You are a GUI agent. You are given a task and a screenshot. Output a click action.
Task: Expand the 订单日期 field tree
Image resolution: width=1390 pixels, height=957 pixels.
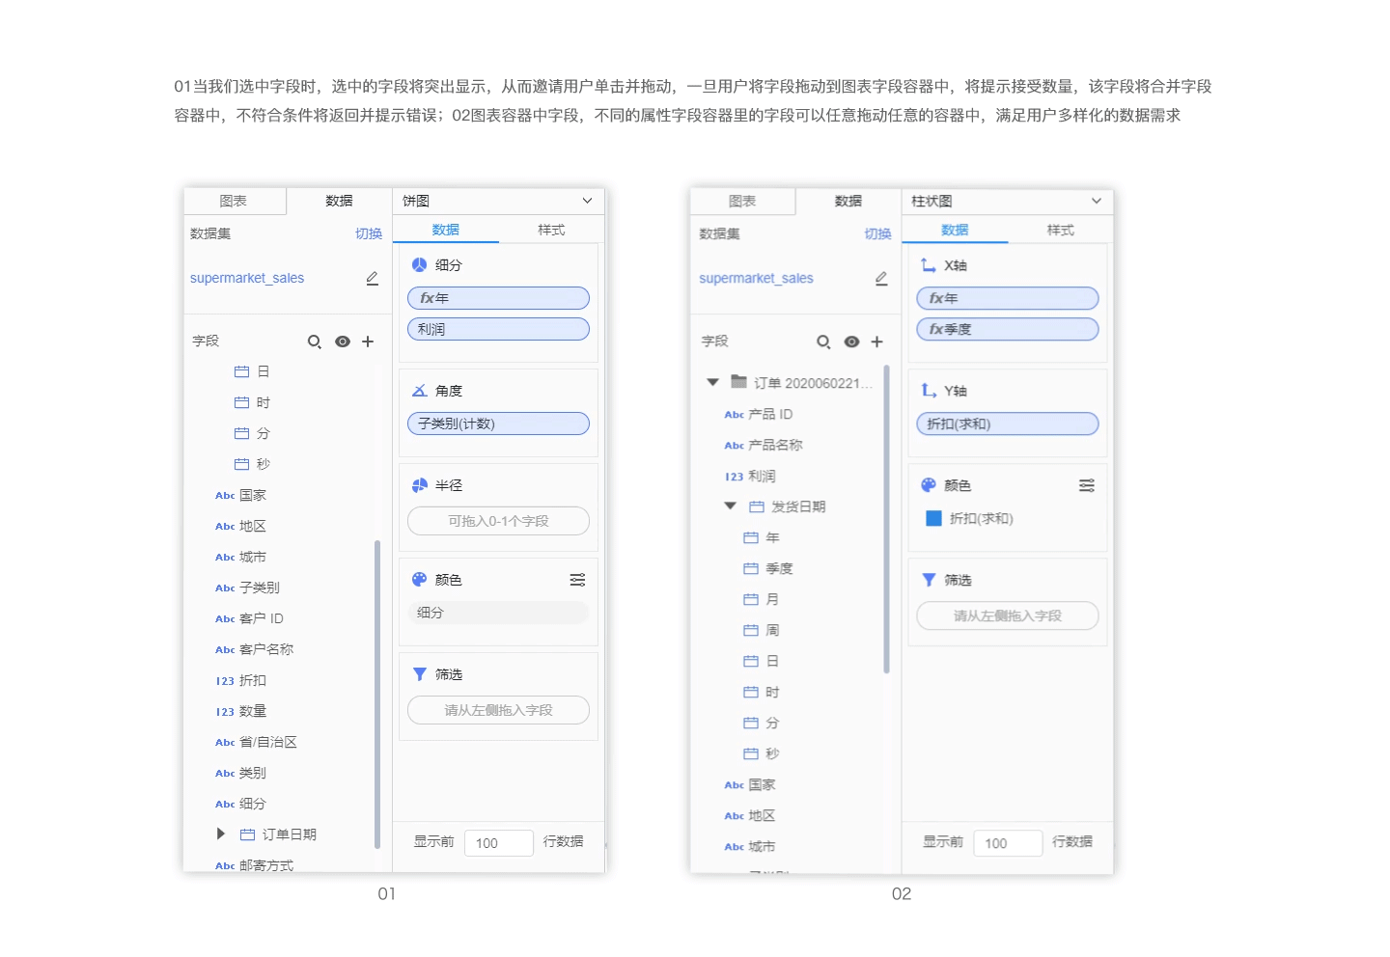tap(220, 834)
